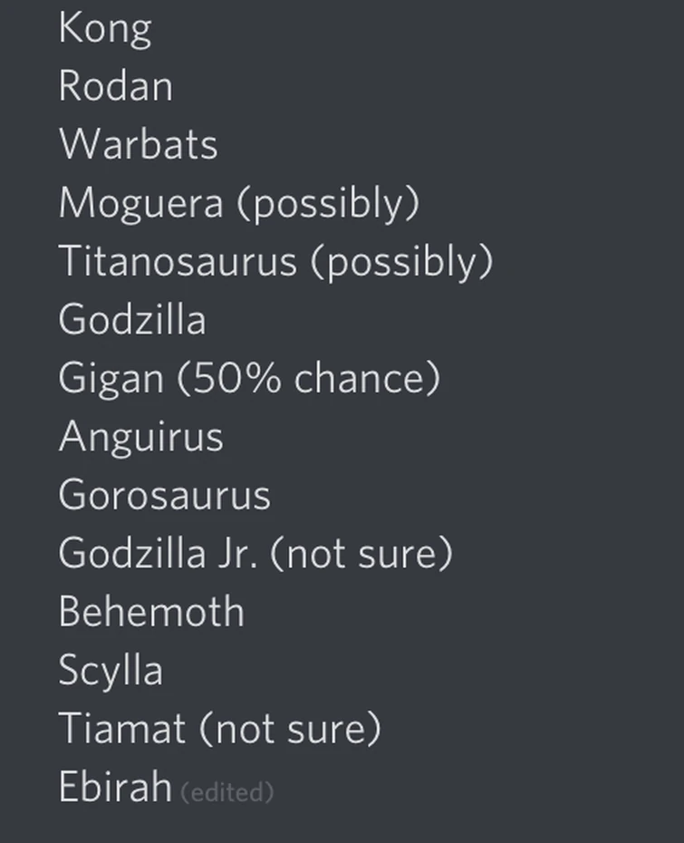Click Godzilla Jr. (not sure) line

[255, 553]
